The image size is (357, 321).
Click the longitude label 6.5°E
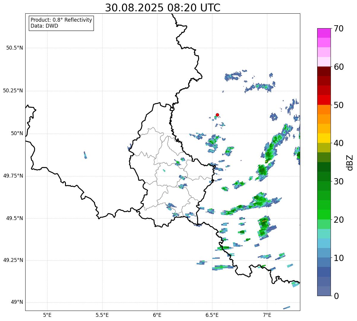click(212, 315)
